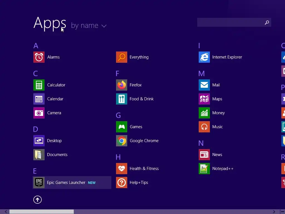Click the 'Alarms' label

[x=53, y=57]
